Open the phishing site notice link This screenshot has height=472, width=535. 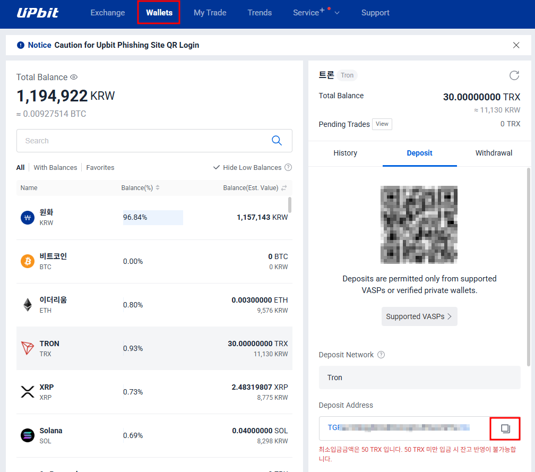click(x=126, y=45)
